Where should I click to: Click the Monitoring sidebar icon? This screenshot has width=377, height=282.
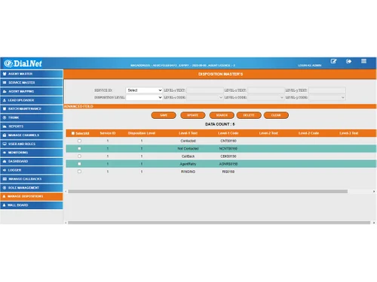point(5,153)
